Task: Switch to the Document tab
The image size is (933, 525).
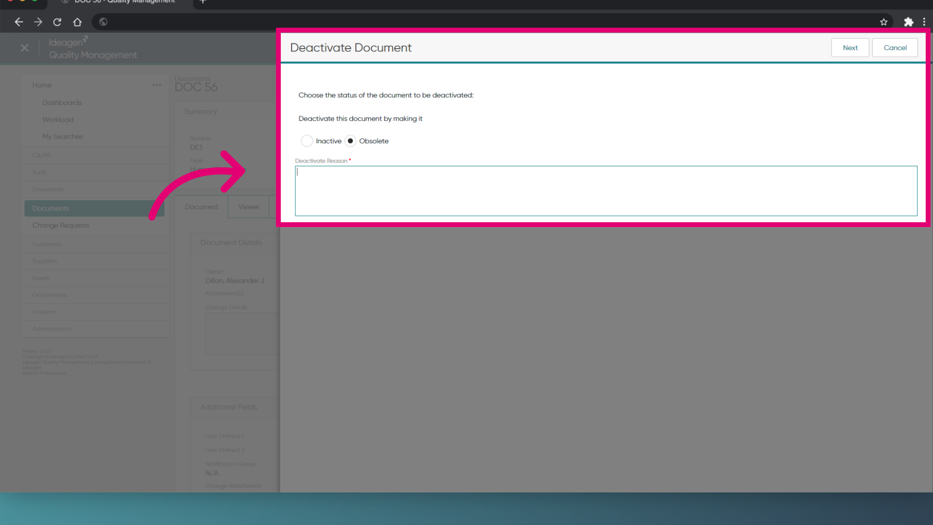Action: [x=201, y=207]
